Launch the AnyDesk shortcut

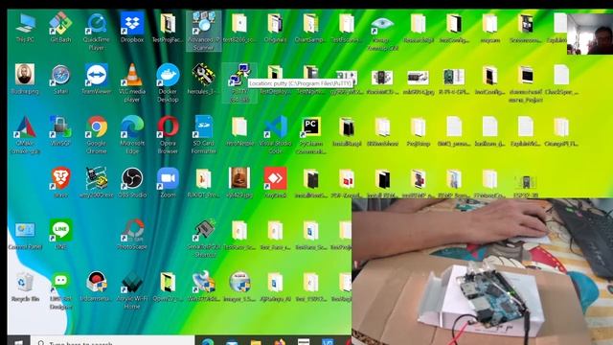click(275, 183)
